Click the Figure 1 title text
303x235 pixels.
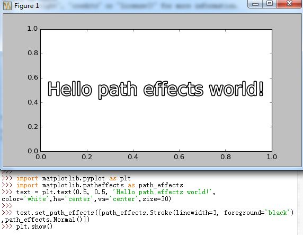coord(26,6)
